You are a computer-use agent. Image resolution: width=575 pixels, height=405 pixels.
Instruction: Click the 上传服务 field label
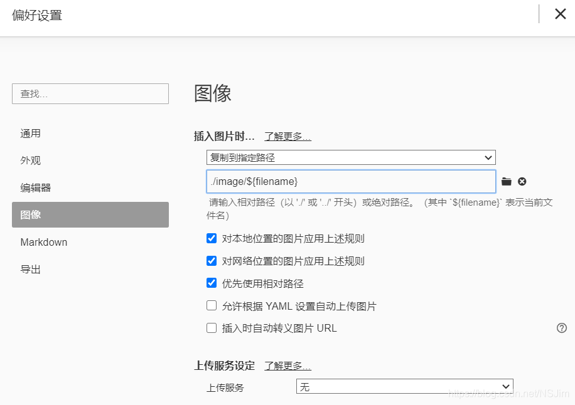225,388
